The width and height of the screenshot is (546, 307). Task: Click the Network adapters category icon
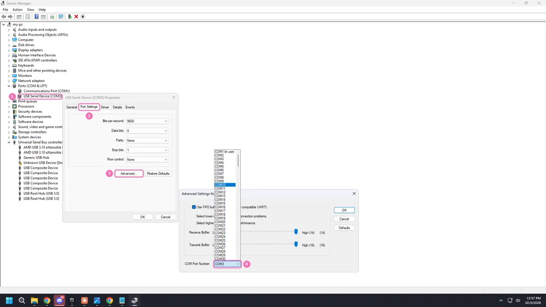(14, 81)
